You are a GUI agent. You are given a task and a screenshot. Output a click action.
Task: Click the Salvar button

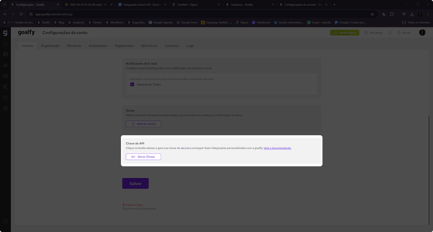pyautogui.click(x=135, y=183)
